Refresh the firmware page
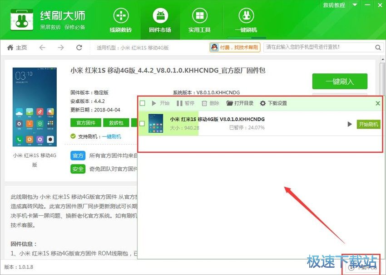 coord(79,48)
